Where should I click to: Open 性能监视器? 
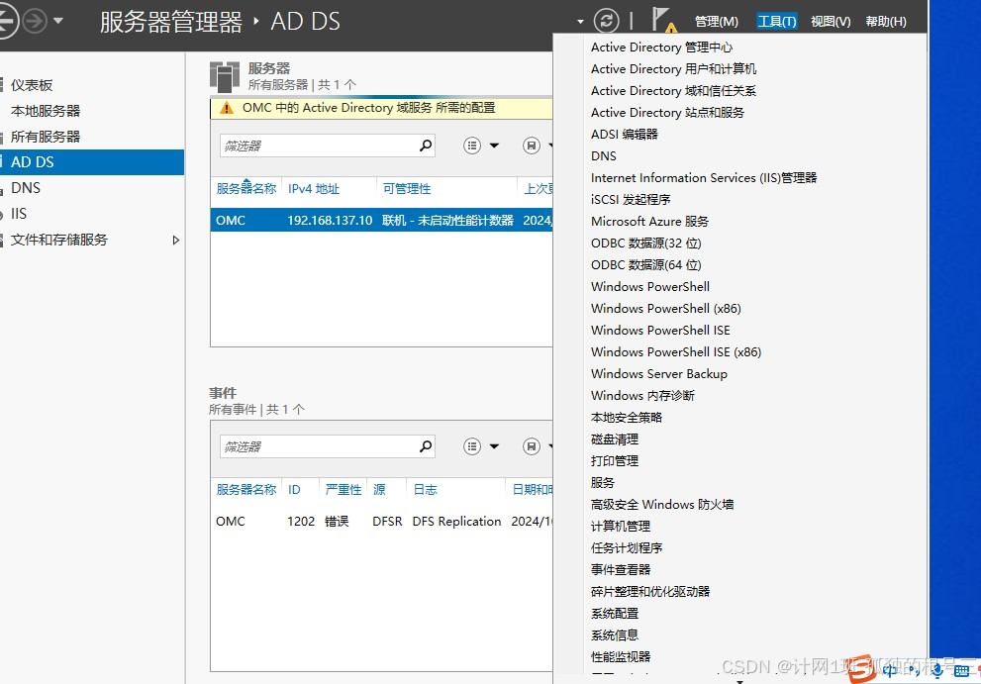621,657
